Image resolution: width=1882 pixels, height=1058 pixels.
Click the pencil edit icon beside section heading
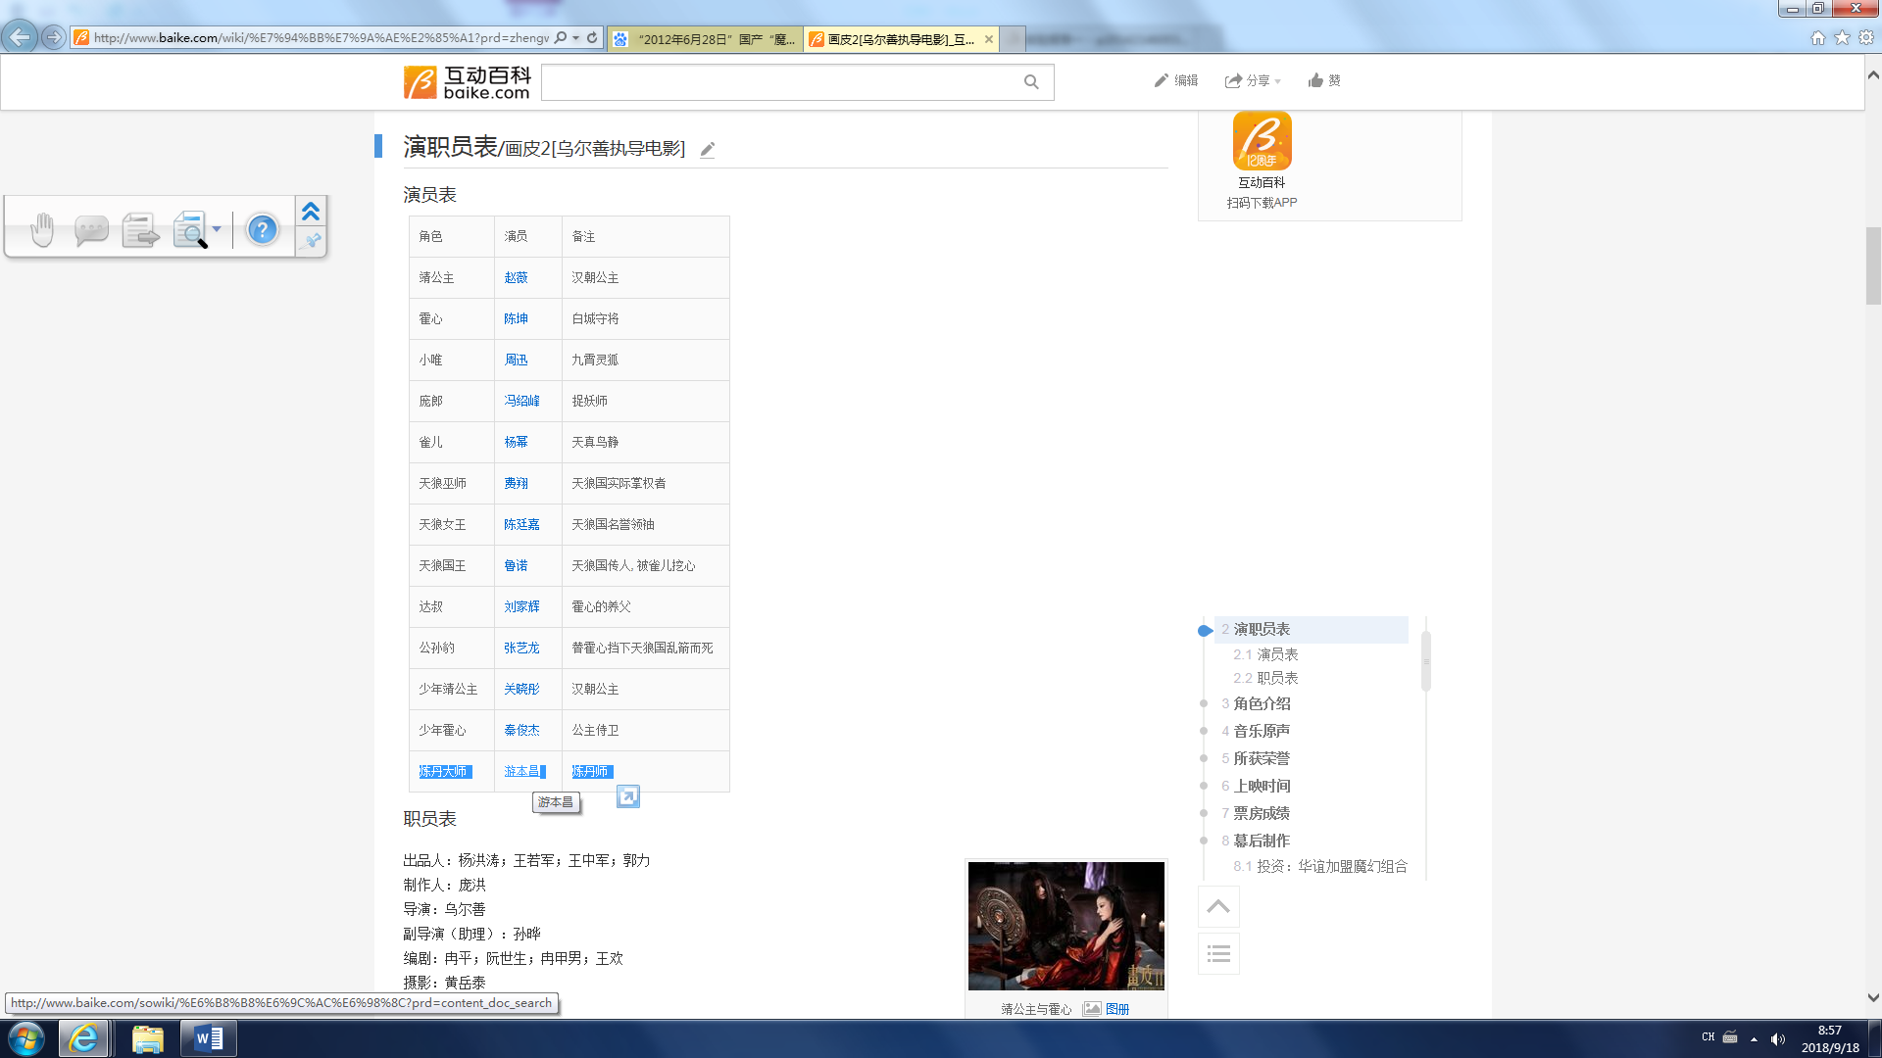click(708, 150)
